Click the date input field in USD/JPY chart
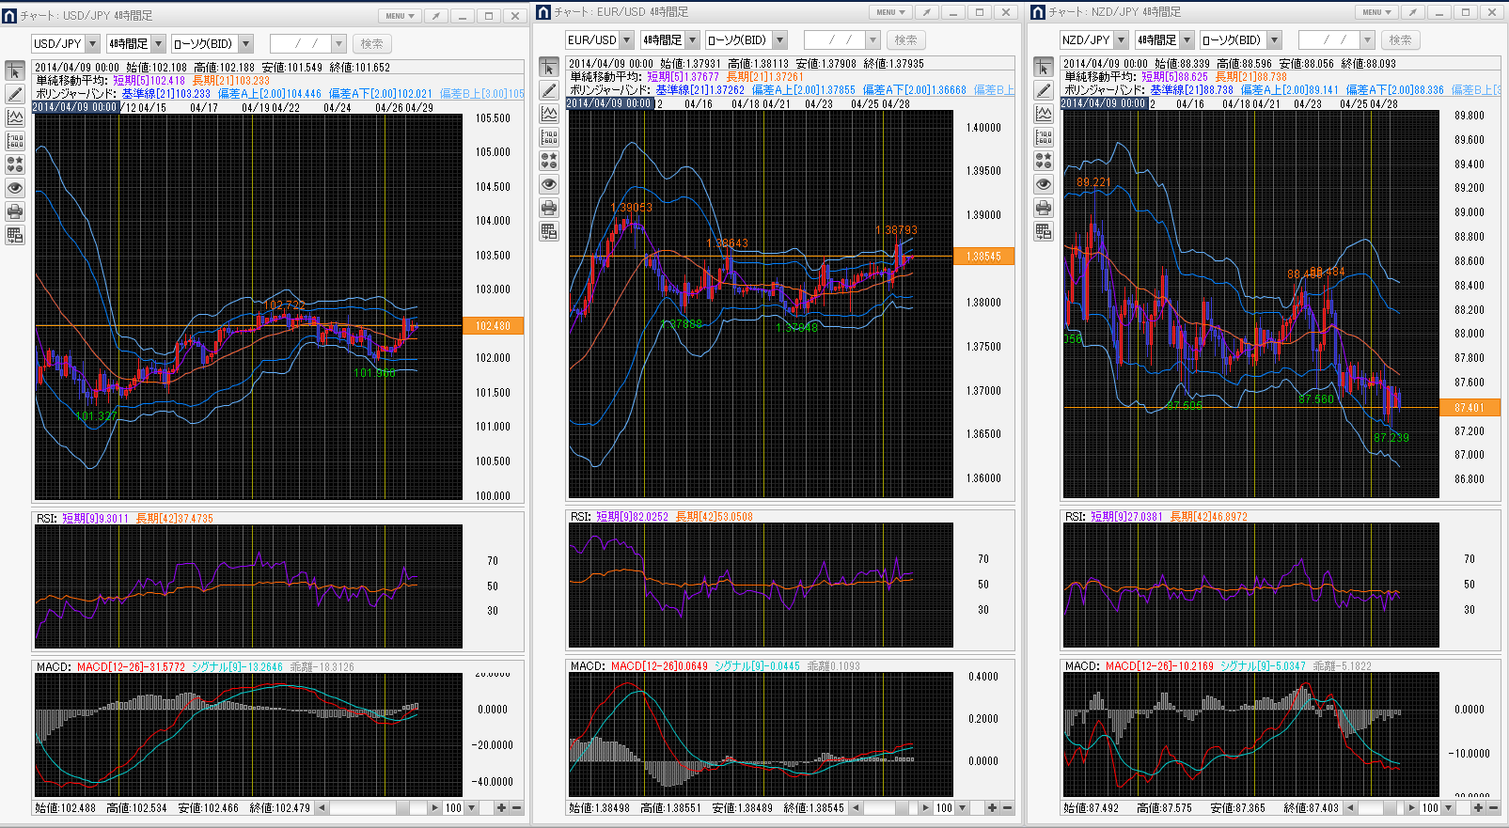 point(300,43)
